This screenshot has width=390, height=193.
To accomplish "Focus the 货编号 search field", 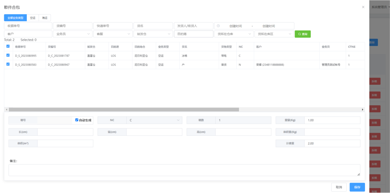I will [x=72, y=26].
